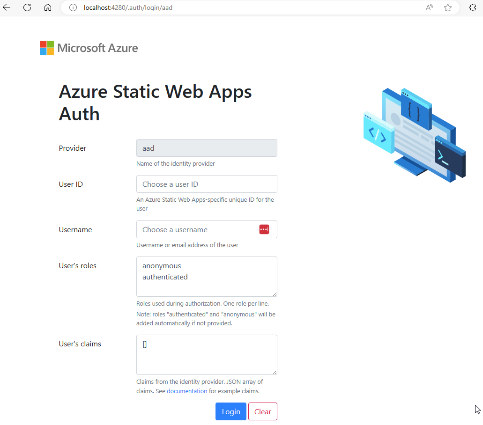Click the Azure Static Web Apps Auth heading
Image resolution: width=483 pixels, height=425 pixels.
(155, 103)
